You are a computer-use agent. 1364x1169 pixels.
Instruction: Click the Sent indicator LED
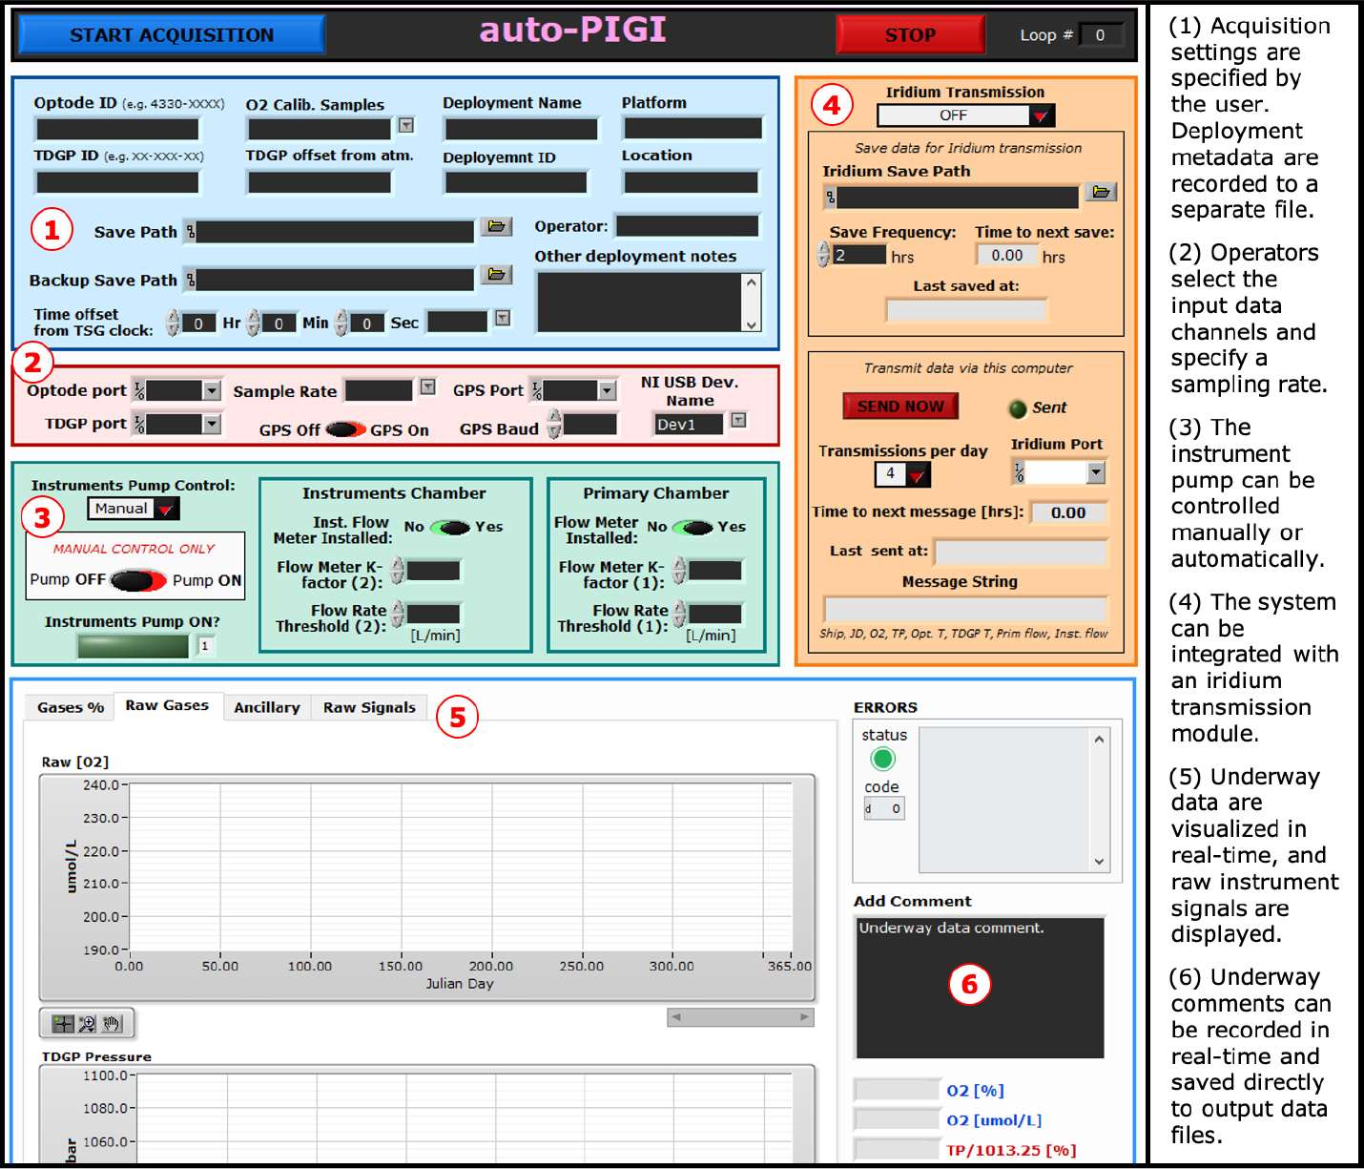[1018, 408]
